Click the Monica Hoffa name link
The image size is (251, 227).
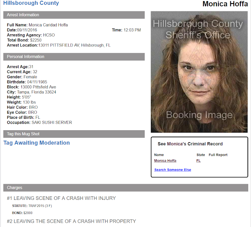tap(165, 161)
